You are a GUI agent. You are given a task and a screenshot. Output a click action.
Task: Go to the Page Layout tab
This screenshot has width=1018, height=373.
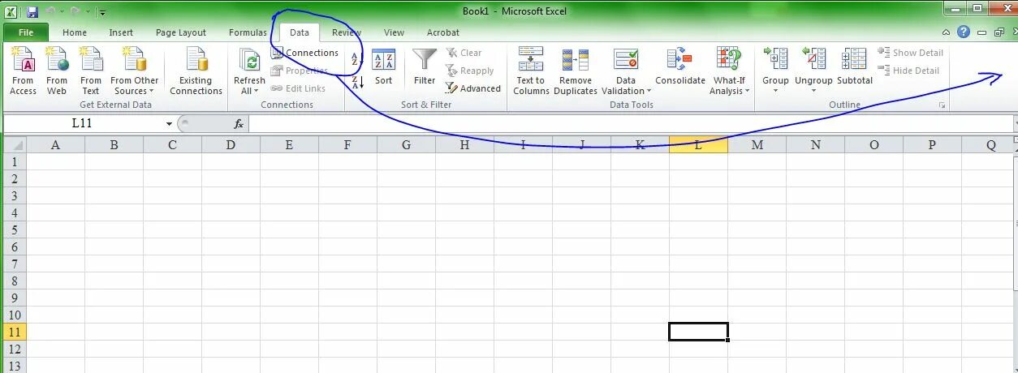[x=181, y=32]
